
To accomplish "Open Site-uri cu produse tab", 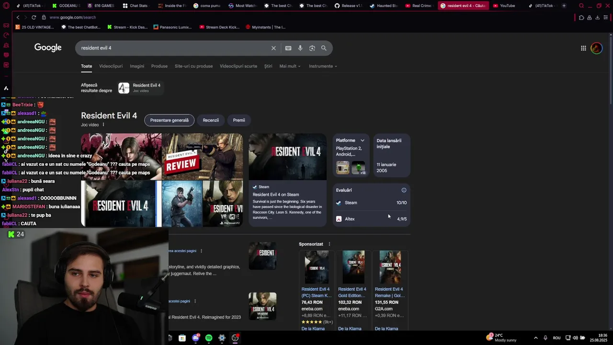I will (193, 66).
